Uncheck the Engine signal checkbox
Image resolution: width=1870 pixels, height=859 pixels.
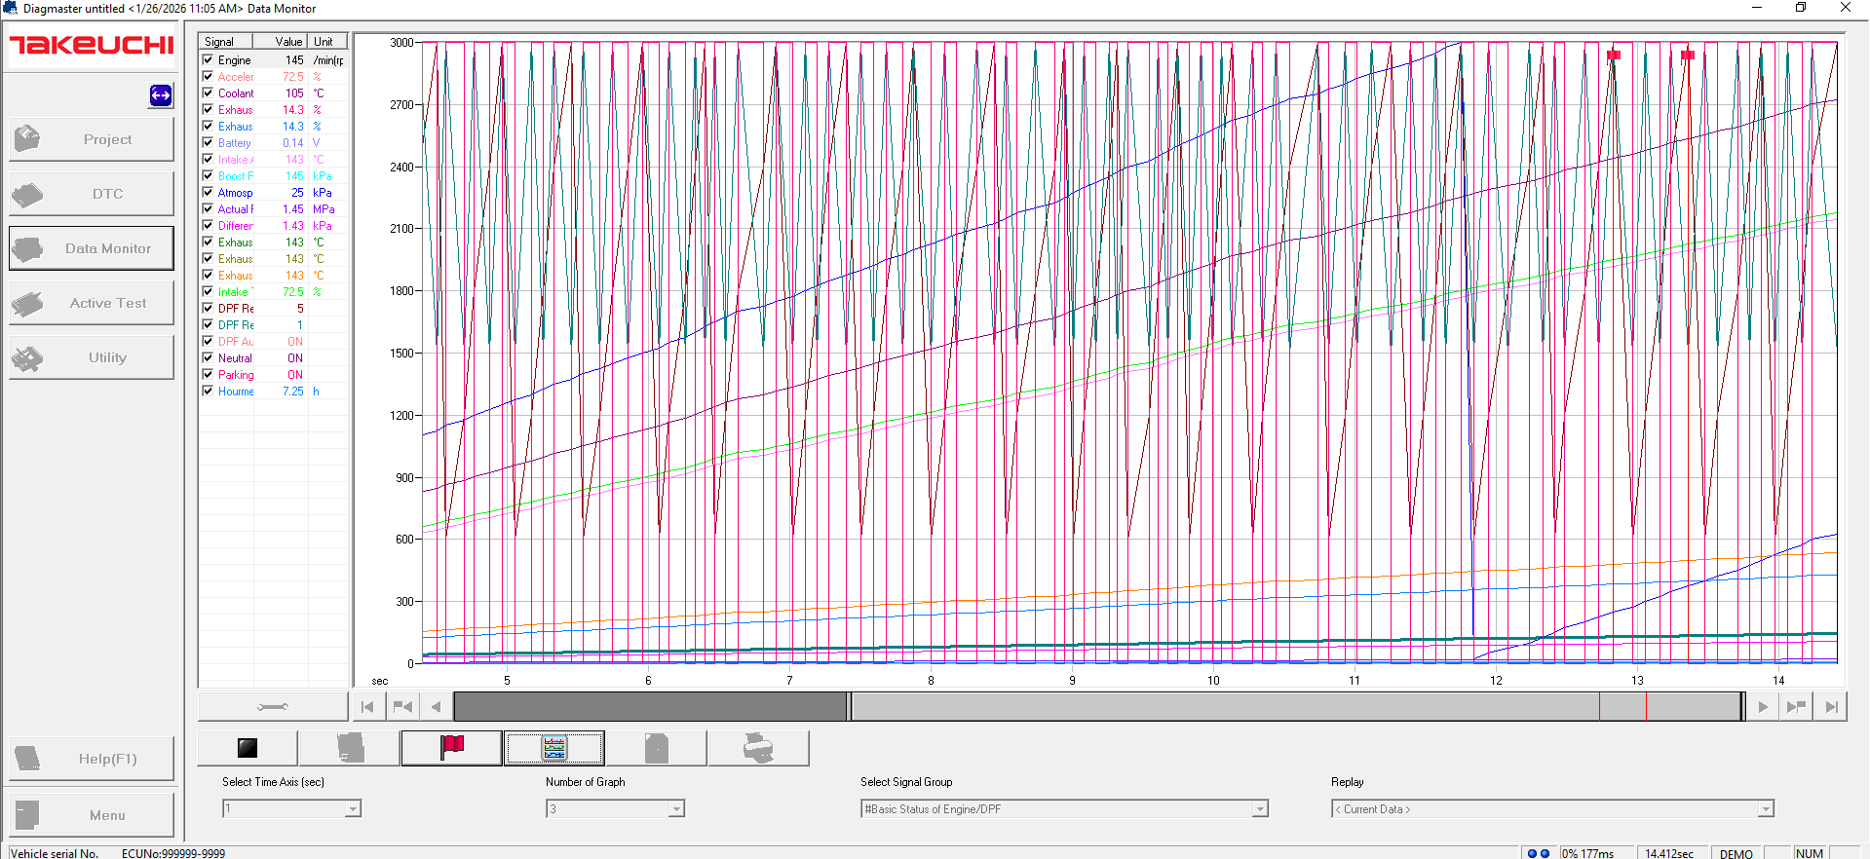pyautogui.click(x=208, y=59)
